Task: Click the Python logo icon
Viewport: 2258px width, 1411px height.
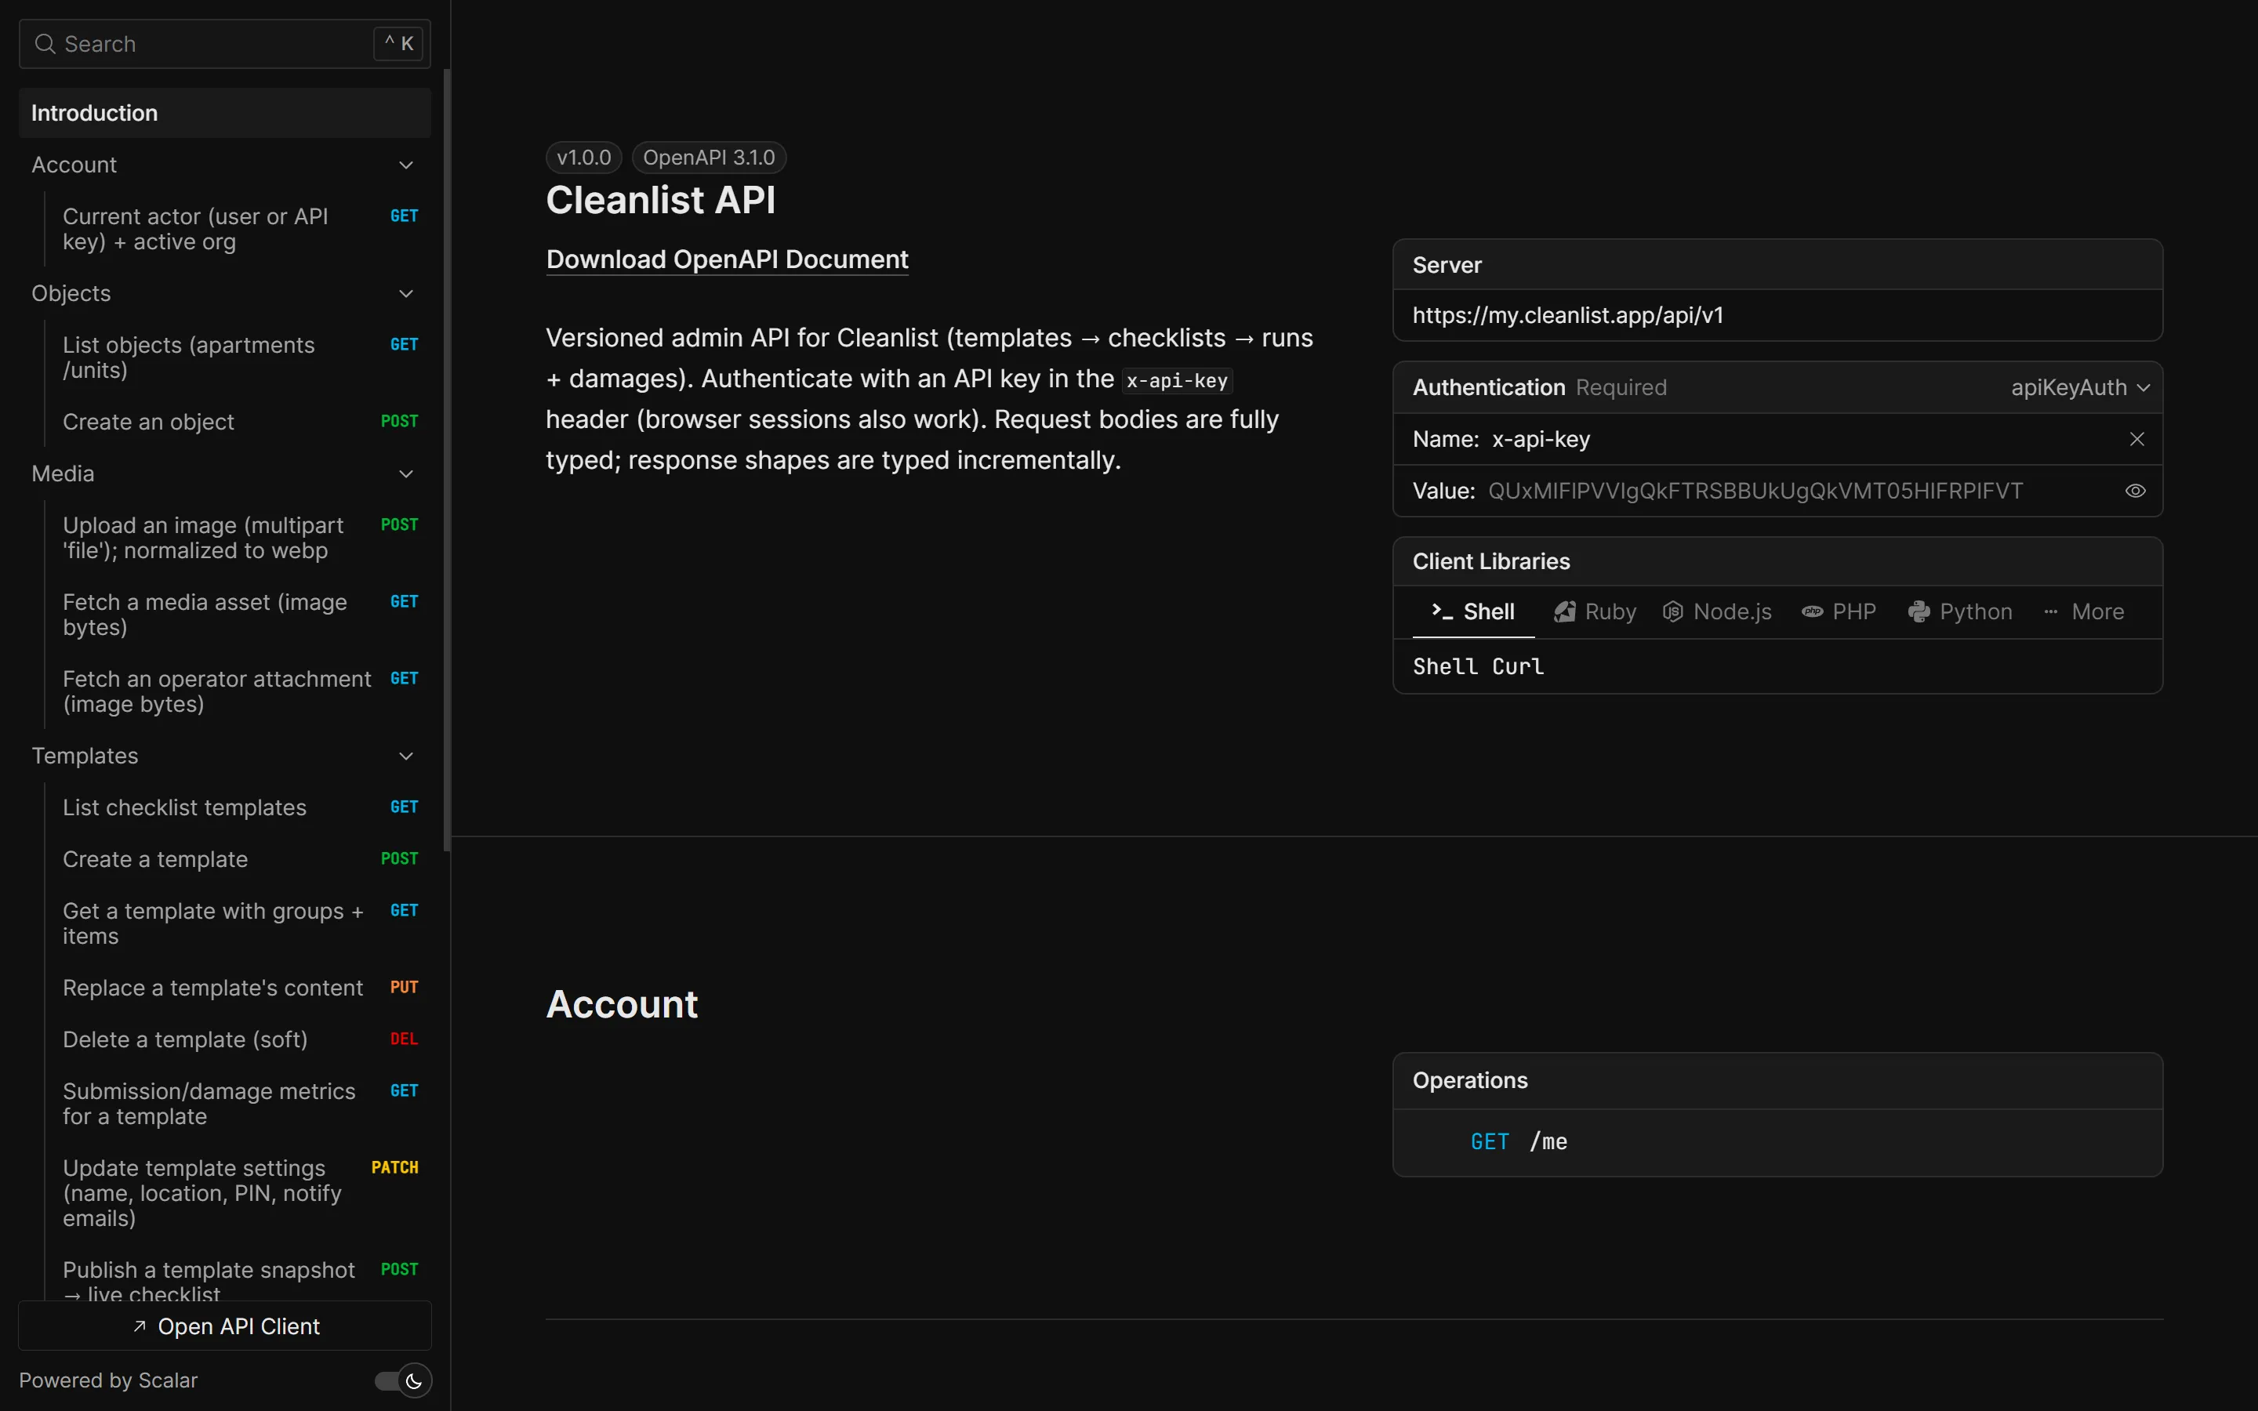Action: pos(1919,611)
